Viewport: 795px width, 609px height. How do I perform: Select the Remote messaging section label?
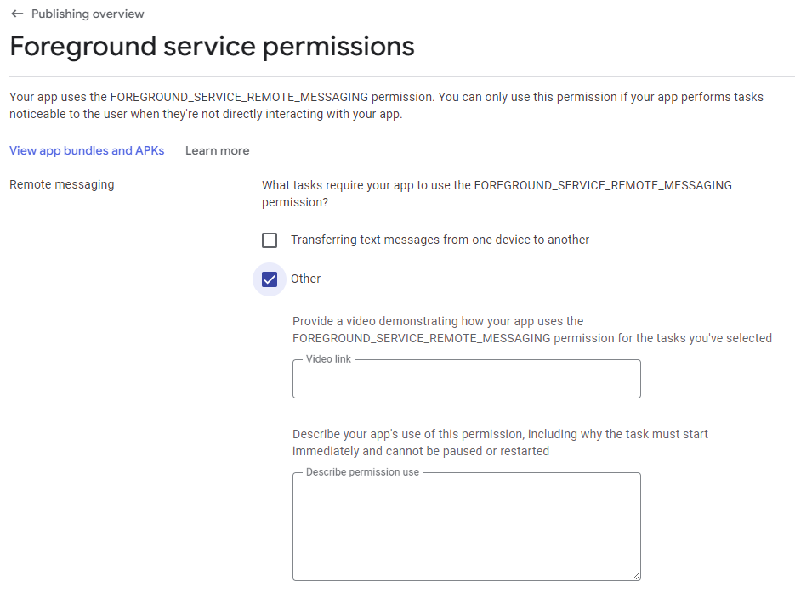coord(61,184)
